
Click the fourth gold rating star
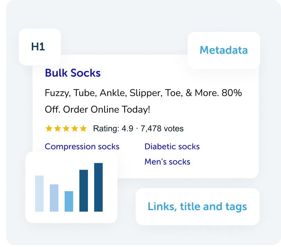[x=75, y=128]
